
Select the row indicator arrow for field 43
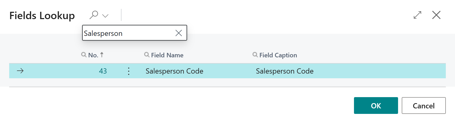[x=20, y=71]
